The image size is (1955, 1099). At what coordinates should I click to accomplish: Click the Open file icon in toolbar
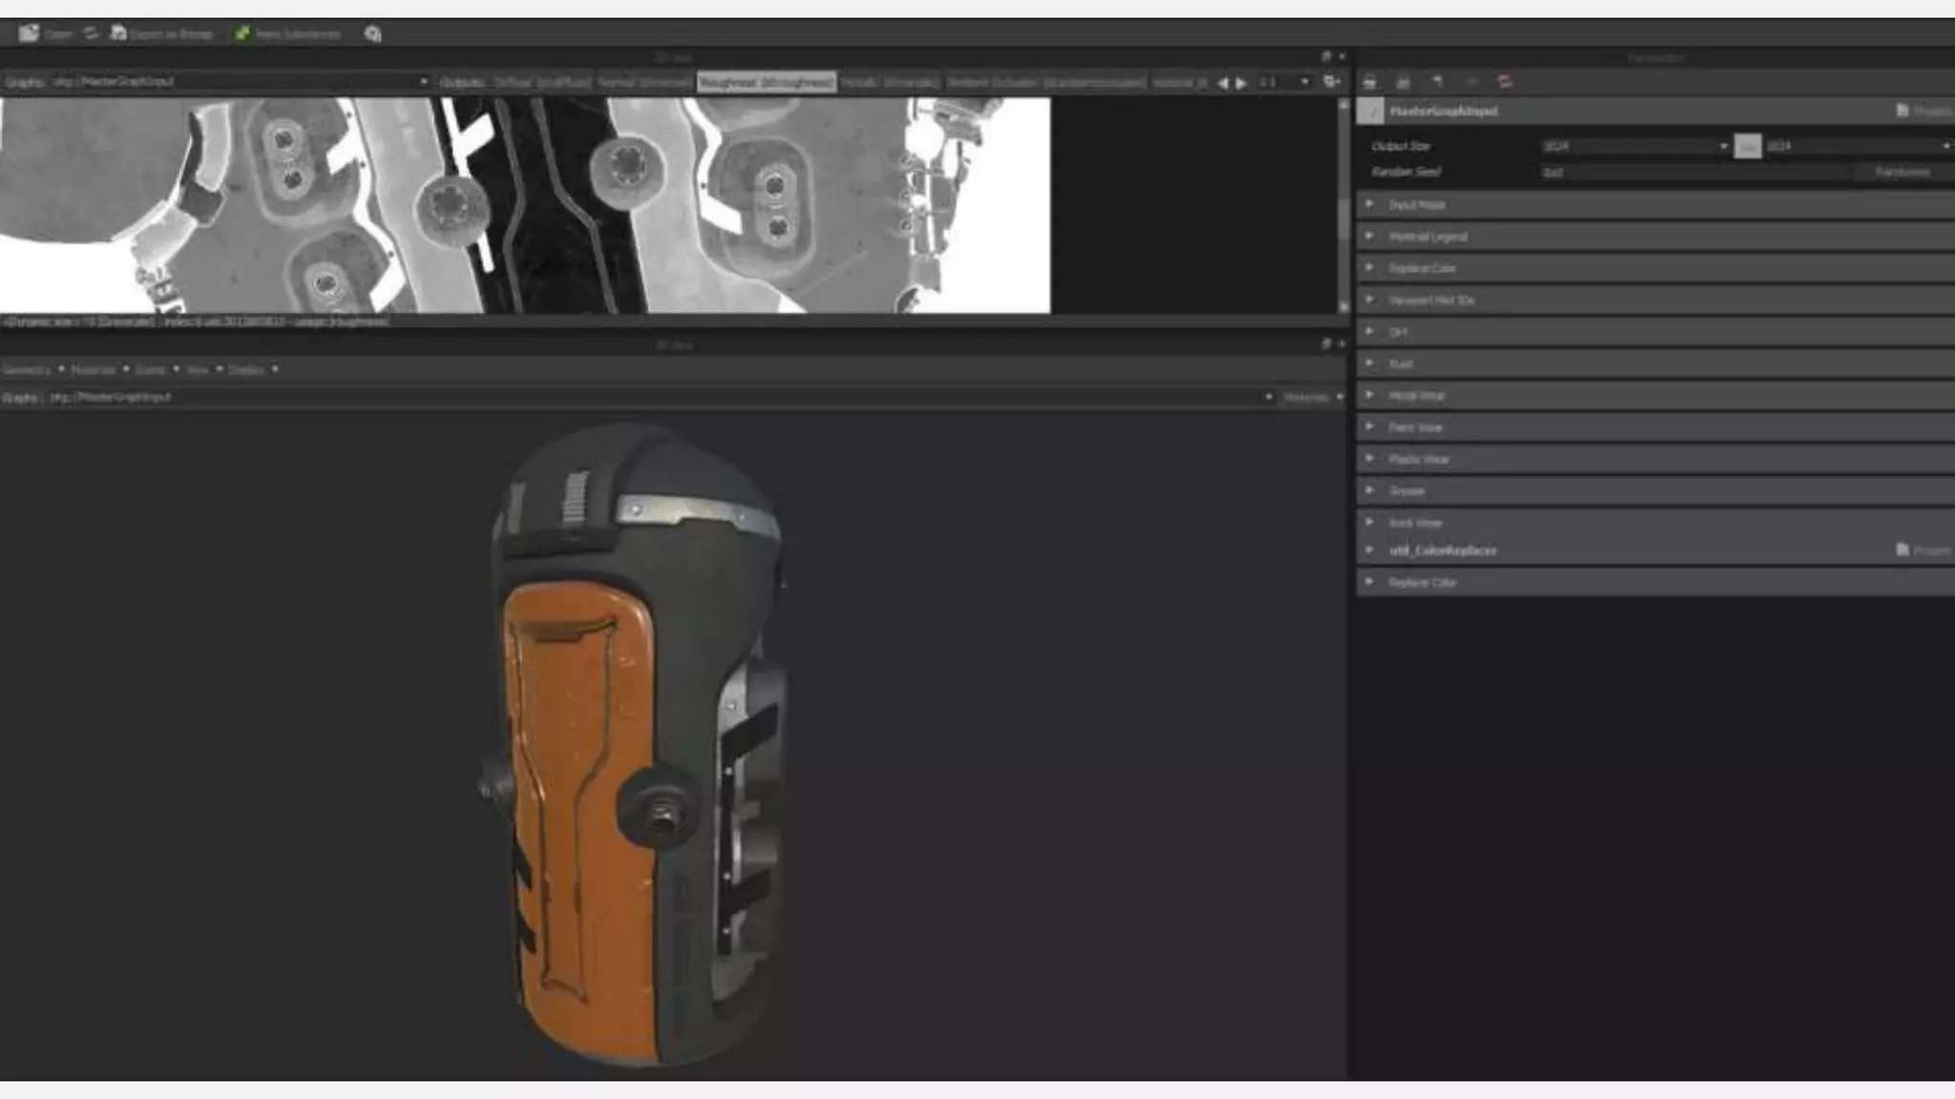[x=29, y=33]
